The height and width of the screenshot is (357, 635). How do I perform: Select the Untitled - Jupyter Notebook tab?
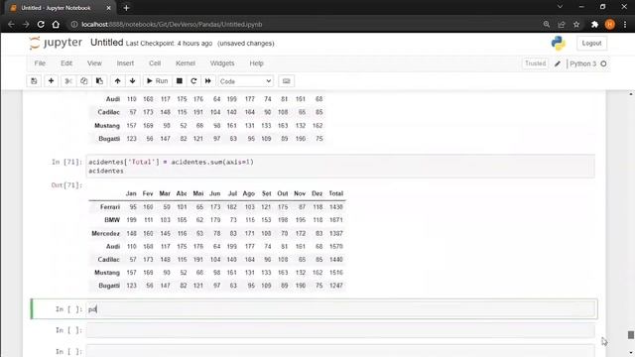[x=61, y=8]
